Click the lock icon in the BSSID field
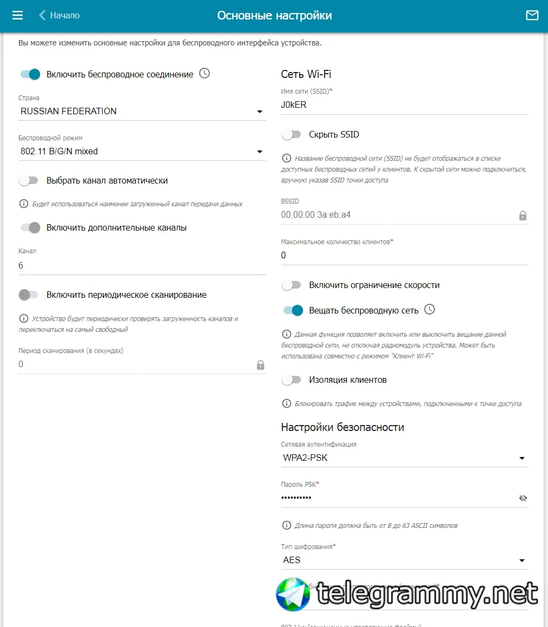The image size is (548, 627). click(523, 215)
